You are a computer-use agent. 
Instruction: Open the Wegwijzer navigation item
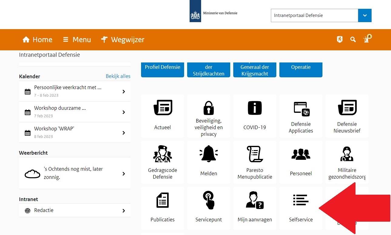click(x=123, y=40)
